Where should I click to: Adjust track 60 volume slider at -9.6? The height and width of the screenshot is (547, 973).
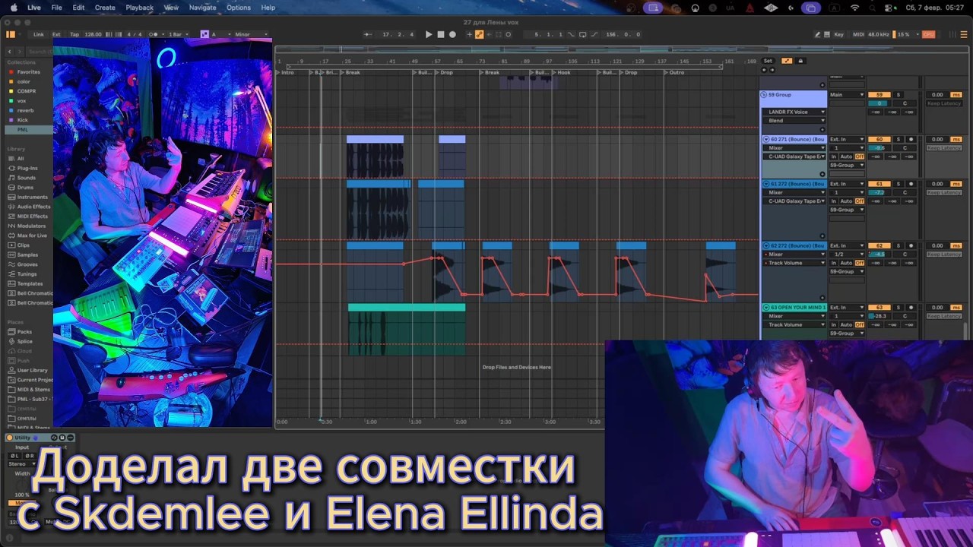(880, 148)
